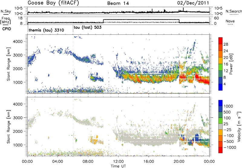Click the "Beam 14" label
This screenshot has width=242, height=168.
tap(118, 3)
